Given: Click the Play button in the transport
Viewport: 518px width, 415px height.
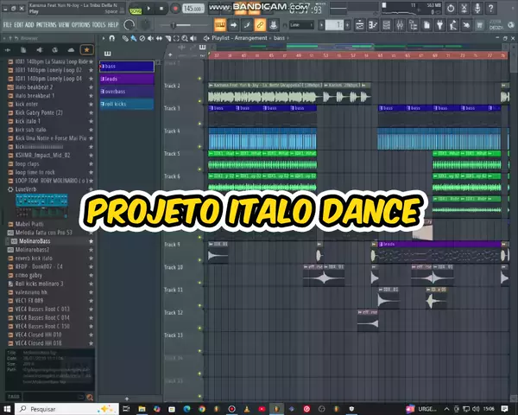Looking at the screenshot, I should pos(149,8).
